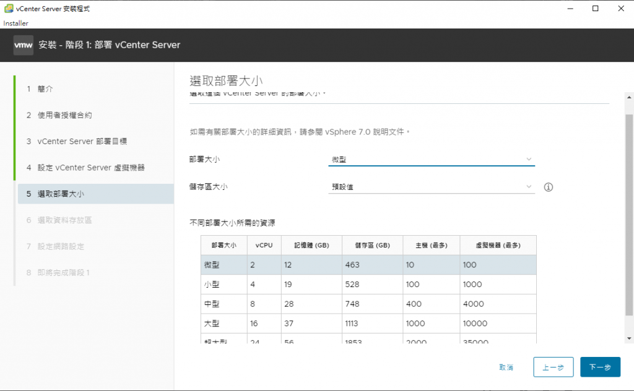Click the vSphere 7.0 說明文件 text

(x=364, y=132)
